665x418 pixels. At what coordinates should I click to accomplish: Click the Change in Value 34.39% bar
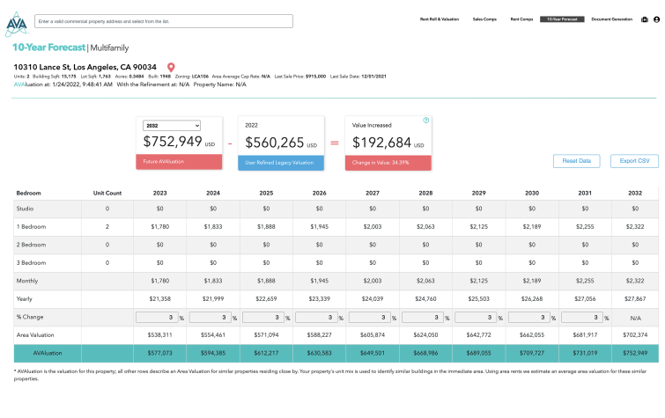tap(388, 162)
